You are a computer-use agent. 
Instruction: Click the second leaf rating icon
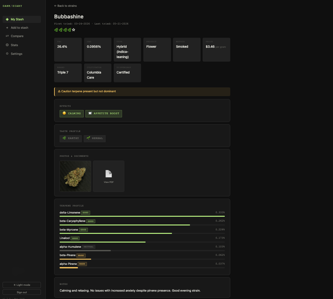pyautogui.click(x=61, y=30)
